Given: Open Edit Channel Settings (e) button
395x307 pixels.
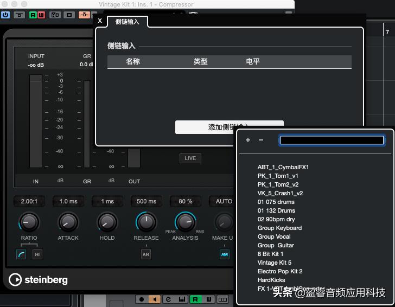Looking at the screenshot, I should click(168, 299).
